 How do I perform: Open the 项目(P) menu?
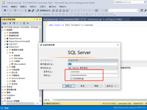[33, 7]
